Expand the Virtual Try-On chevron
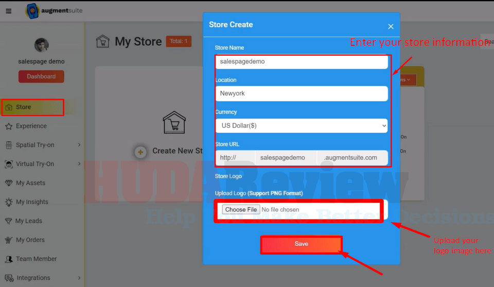This screenshot has height=287, width=494. (x=79, y=164)
